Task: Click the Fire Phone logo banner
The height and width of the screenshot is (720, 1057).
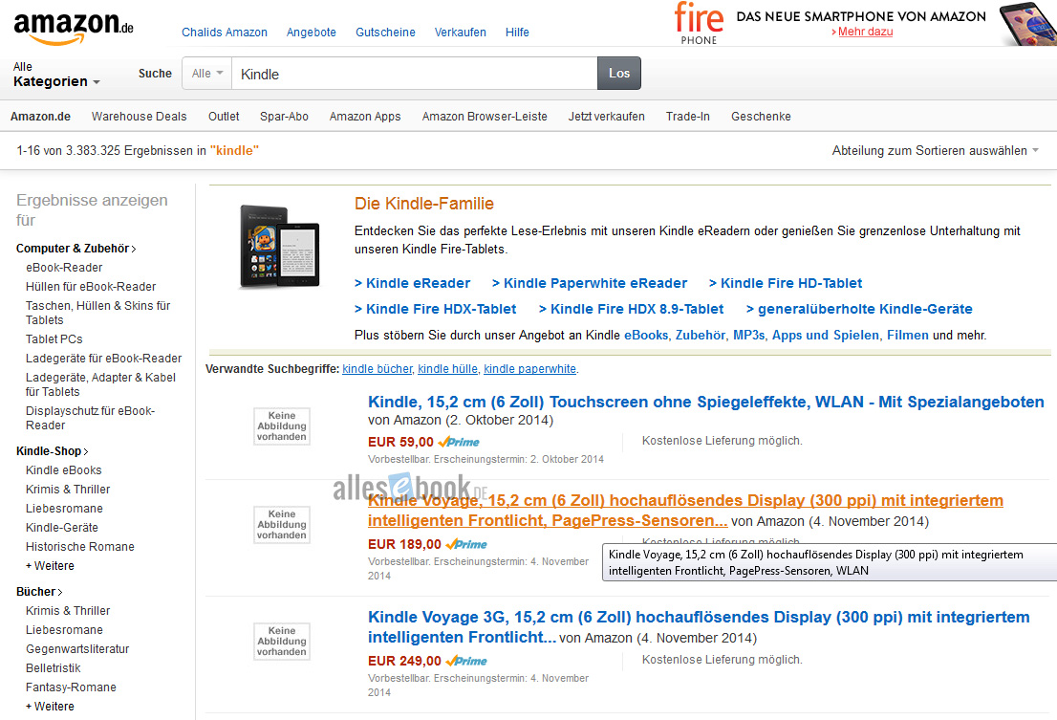Action: pyautogui.click(x=699, y=24)
